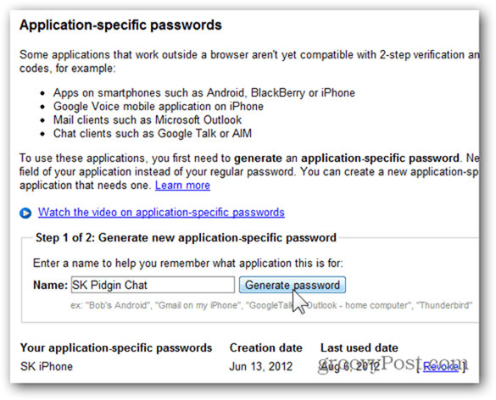Click the Creation date column header

(x=265, y=347)
